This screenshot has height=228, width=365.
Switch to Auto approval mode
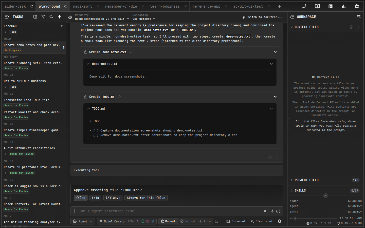(205, 221)
